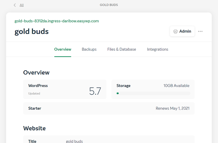
Task: Click the back chevron arrow icon
Action: [x=15, y=5]
